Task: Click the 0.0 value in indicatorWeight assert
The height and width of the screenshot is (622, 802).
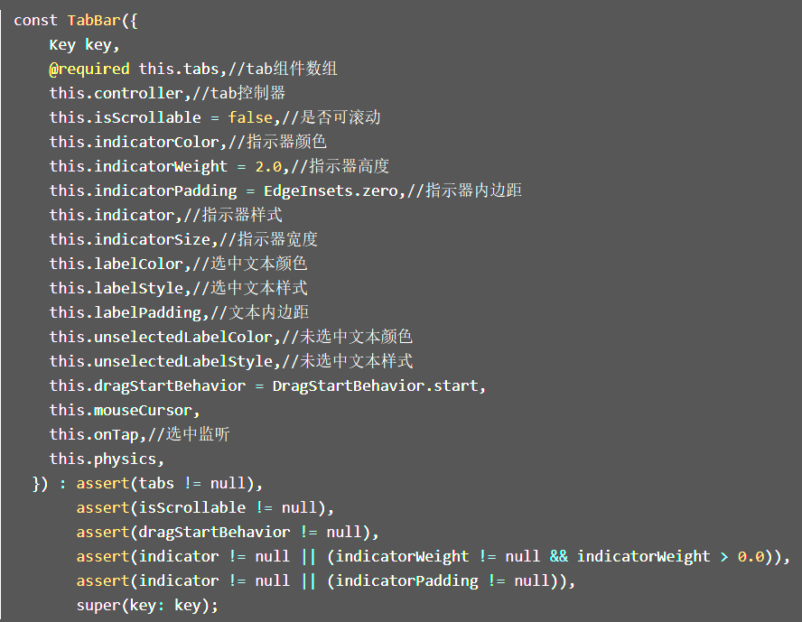Action: 751,557
